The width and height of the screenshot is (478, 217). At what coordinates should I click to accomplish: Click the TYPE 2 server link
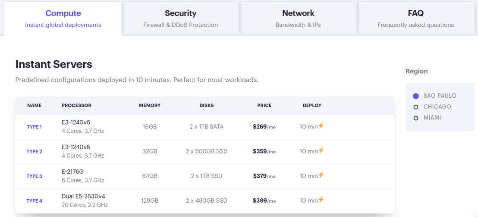pyautogui.click(x=35, y=152)
